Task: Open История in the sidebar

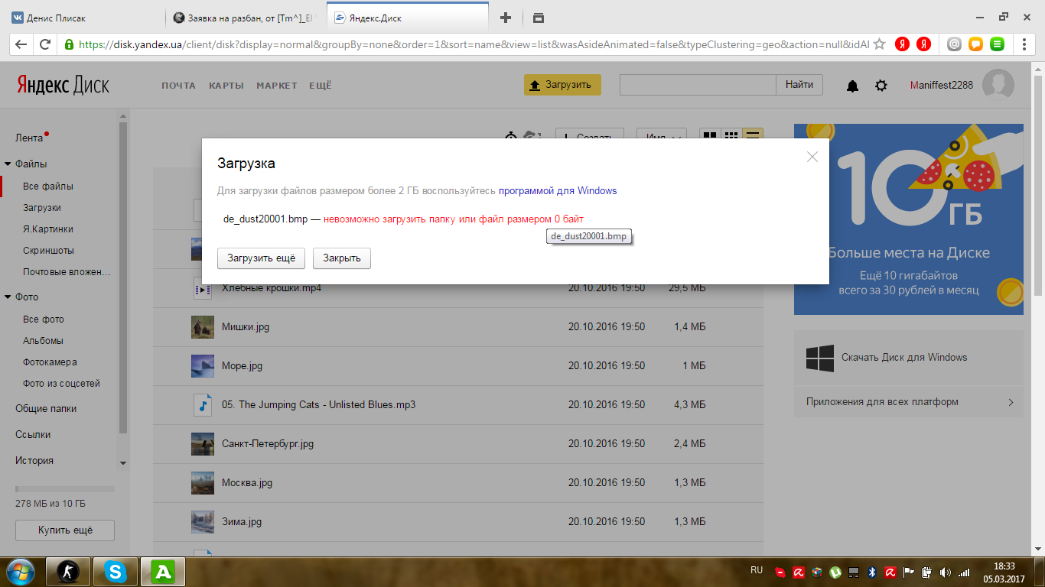Action: (34, 461)
